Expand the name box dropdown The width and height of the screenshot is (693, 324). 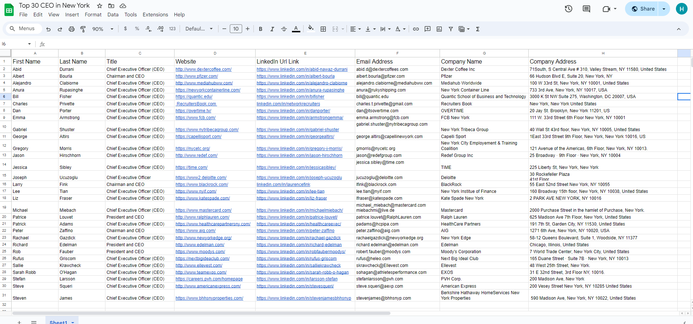point(29,44)
